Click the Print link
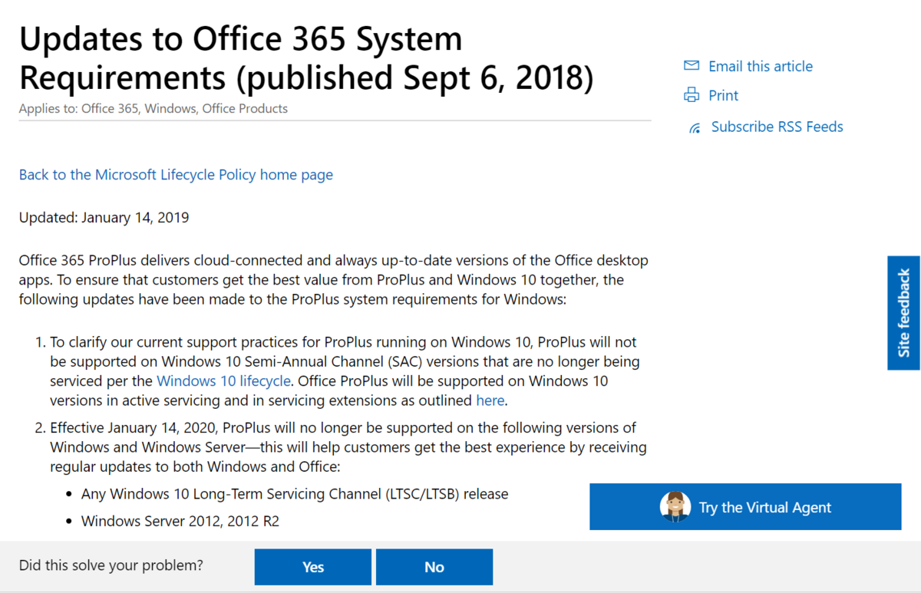921x593 pixels. coord(724,95)
